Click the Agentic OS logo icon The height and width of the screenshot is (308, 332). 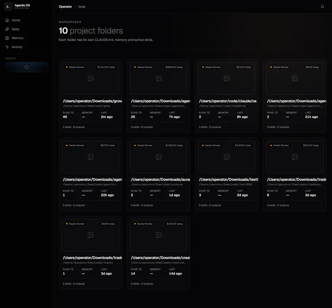(x=8, y=7)
